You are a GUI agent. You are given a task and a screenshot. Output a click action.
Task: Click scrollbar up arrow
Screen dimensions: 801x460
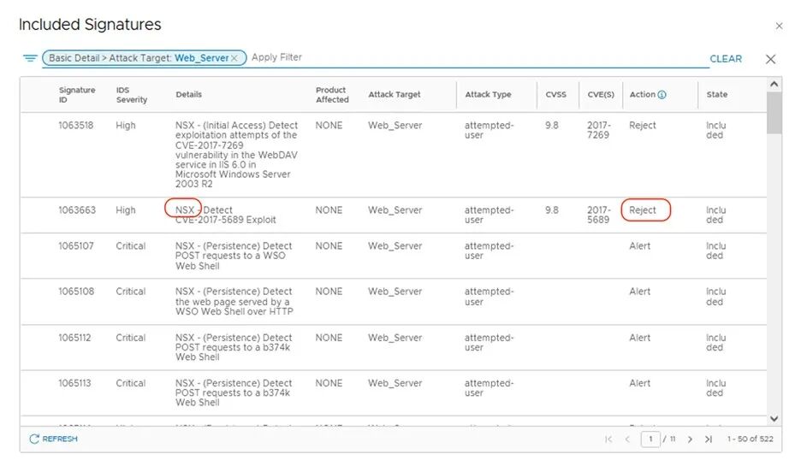click(774, 85)
